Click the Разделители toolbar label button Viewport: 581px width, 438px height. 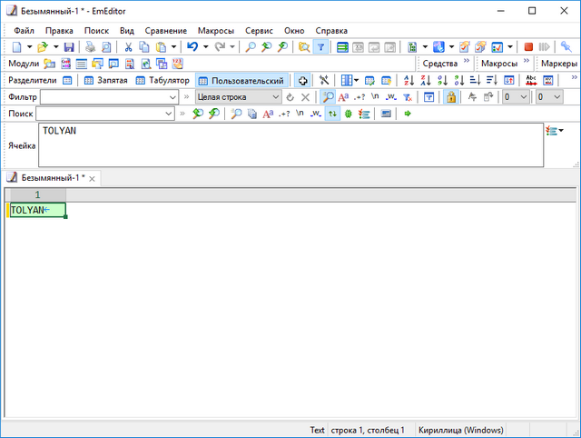(x=33, y=81)
